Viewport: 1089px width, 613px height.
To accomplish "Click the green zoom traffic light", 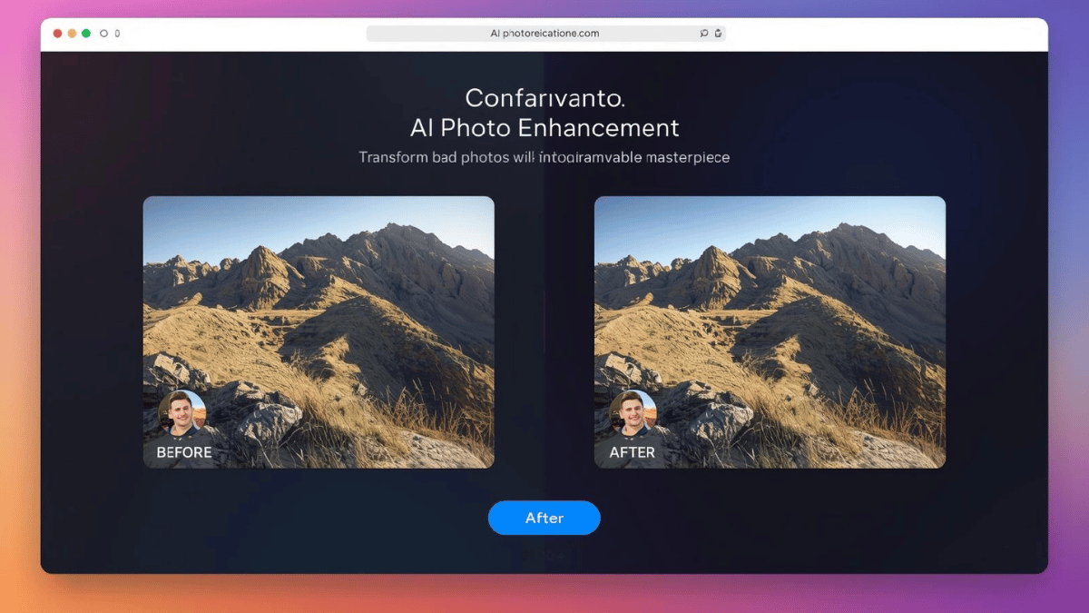I will point(86,31).
